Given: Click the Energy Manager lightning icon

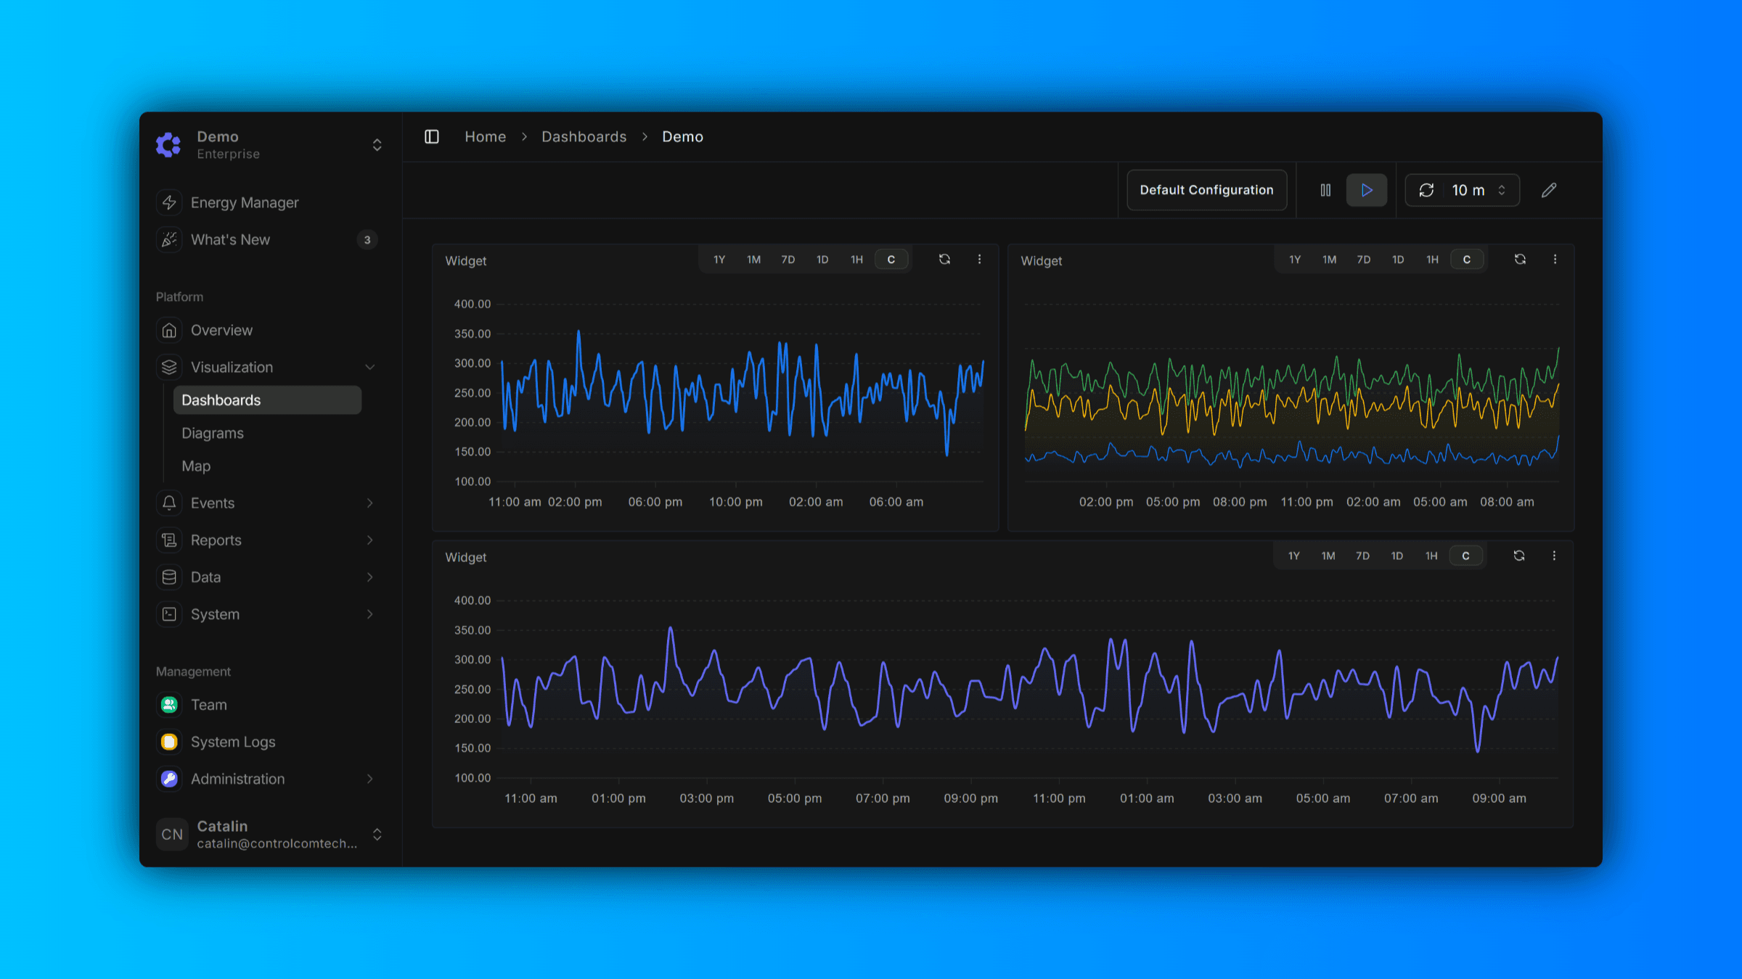Looking at the screenshot, I should (169, 202).
